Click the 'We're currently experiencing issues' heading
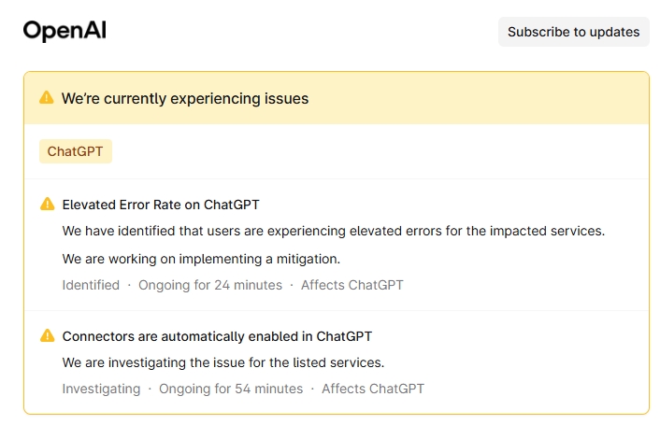This screenshot has width=660, height=425. pos(185,98)
